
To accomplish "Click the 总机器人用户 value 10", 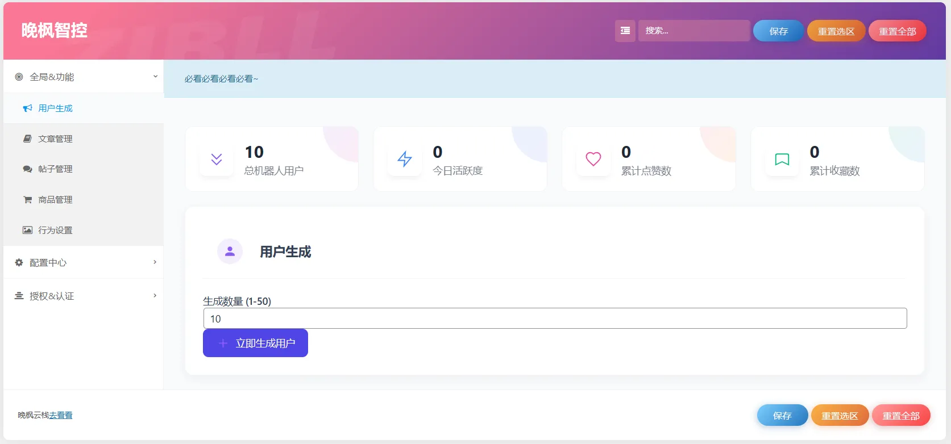I will coord(254,152).
